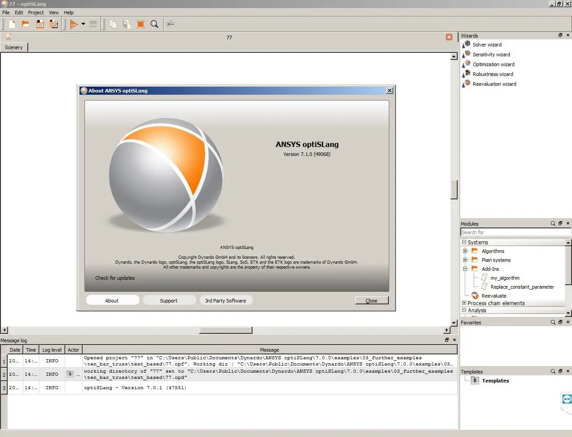Click the paste icon in the toolbar
This screenshot has height=437, width=572.
[127, 24]
